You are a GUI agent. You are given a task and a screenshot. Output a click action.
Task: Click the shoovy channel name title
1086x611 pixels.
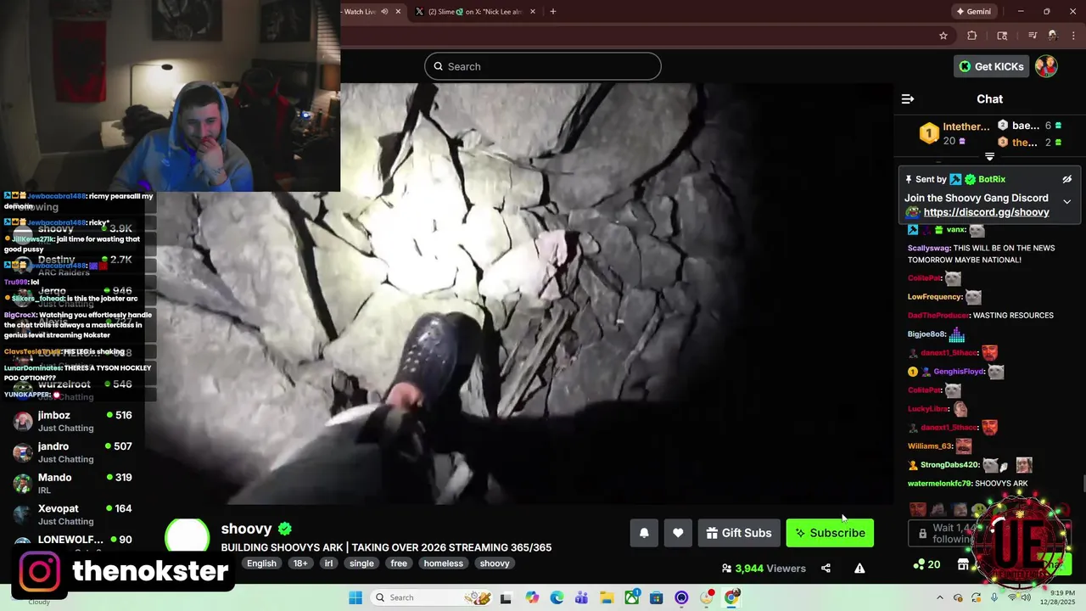(246, 529)
